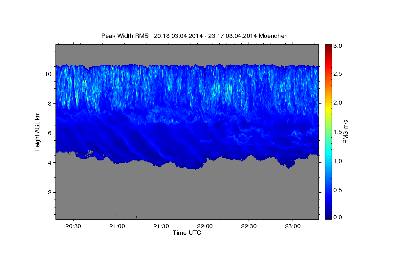
Task: Click the colorbar label '1.5'
Action: (338, 132)
